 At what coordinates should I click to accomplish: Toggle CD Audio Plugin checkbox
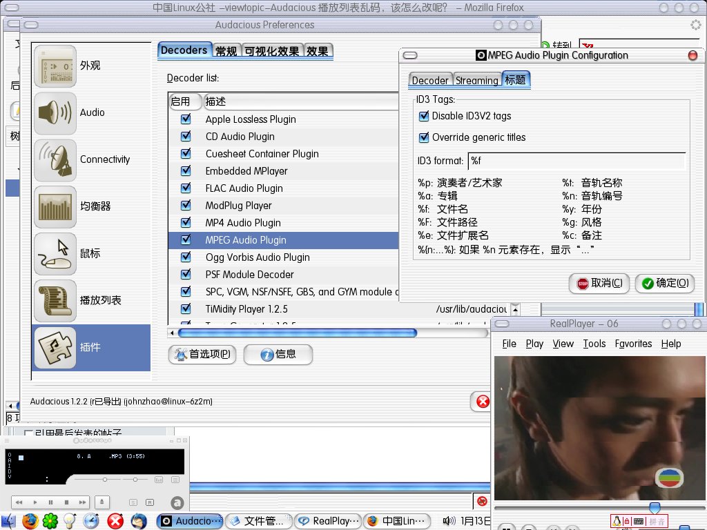click(185, 136)
